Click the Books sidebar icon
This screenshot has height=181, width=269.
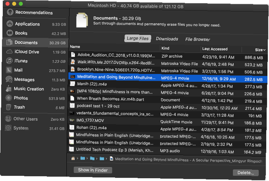click(x=10, y=33)
